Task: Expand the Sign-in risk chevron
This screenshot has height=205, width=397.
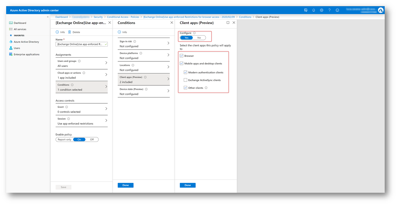Action: pyautogui.click(x=168, y=43)
